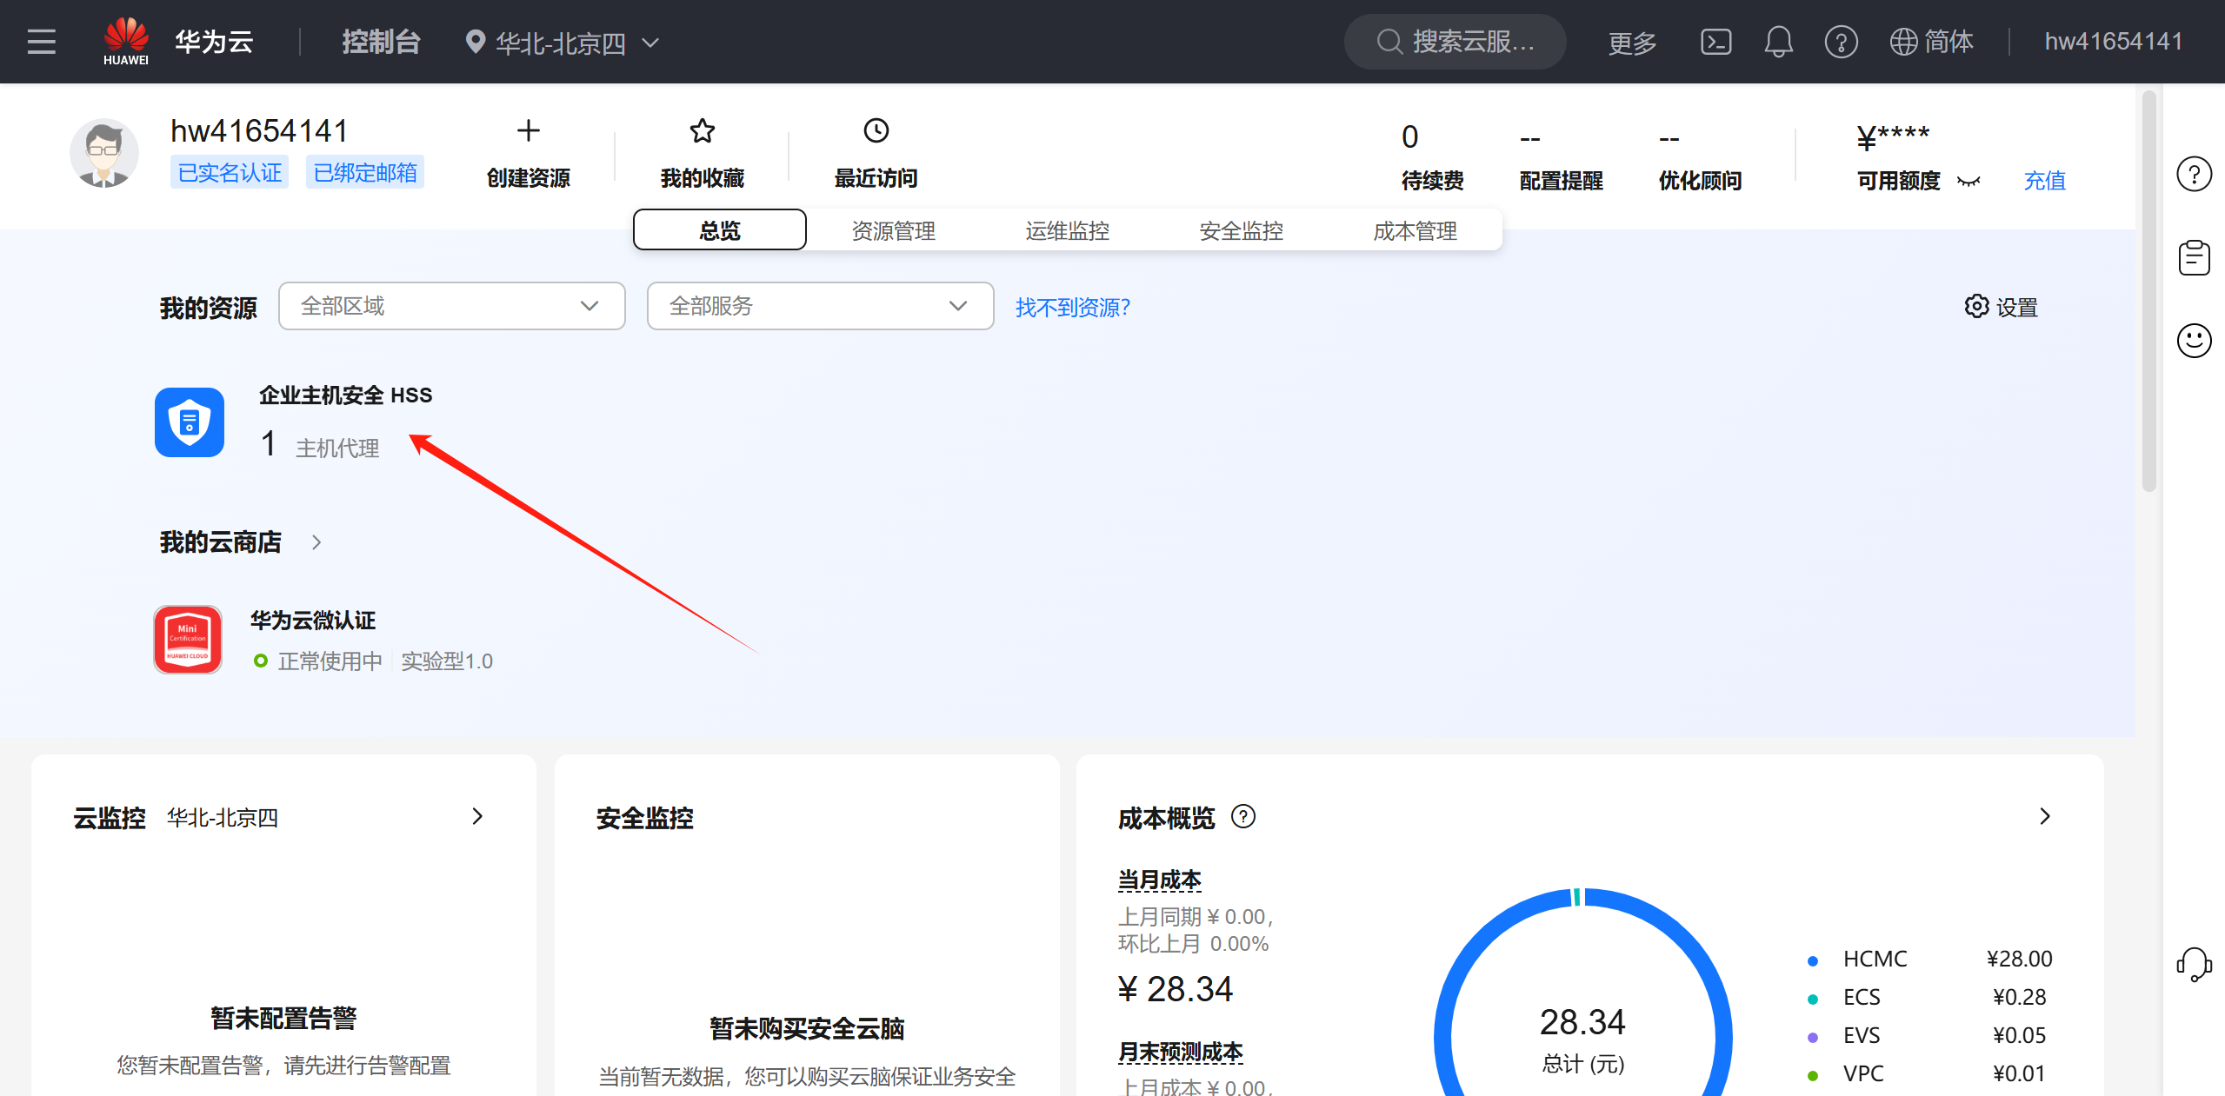Open the customer service headset icon

coord(2194,964)
